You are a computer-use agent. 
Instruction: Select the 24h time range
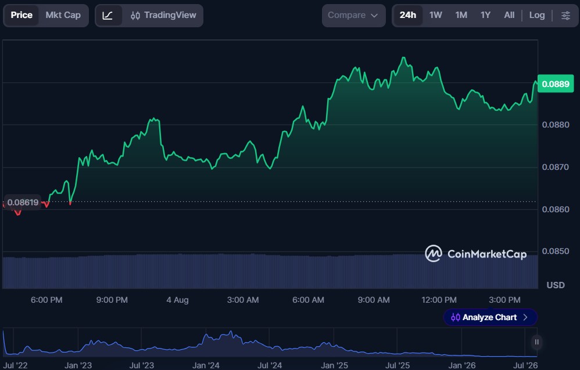pos(407,15)
